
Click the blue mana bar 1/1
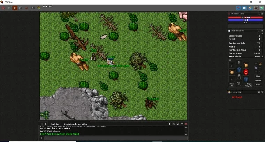coord(245,20)
